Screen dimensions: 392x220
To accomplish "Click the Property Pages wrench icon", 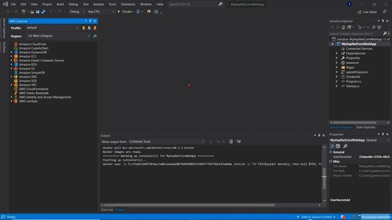I will tap(345, 146).
